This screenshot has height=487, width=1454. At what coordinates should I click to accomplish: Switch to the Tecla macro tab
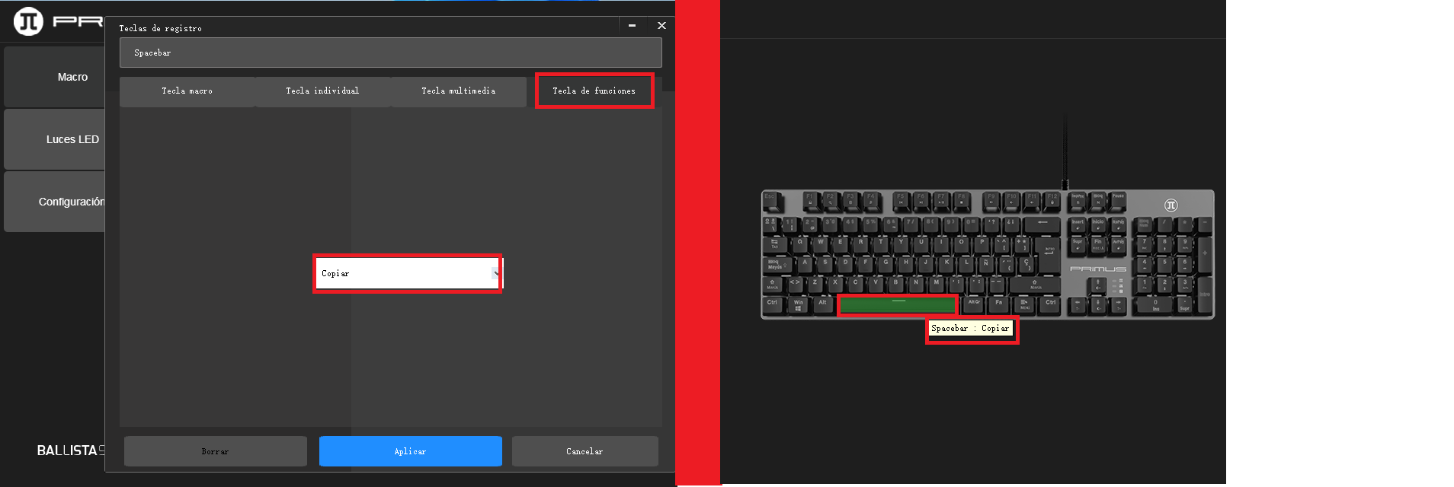click(187, 91)
